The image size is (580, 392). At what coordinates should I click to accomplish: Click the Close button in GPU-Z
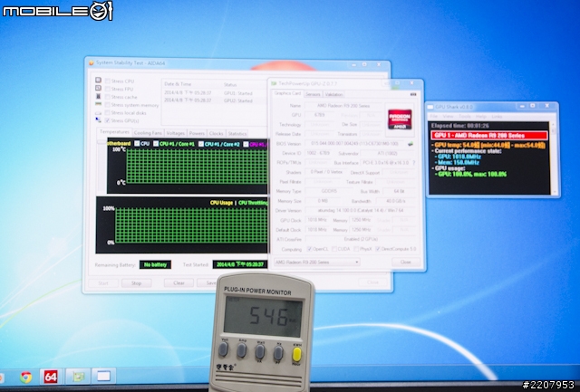(x=406, y=262)
